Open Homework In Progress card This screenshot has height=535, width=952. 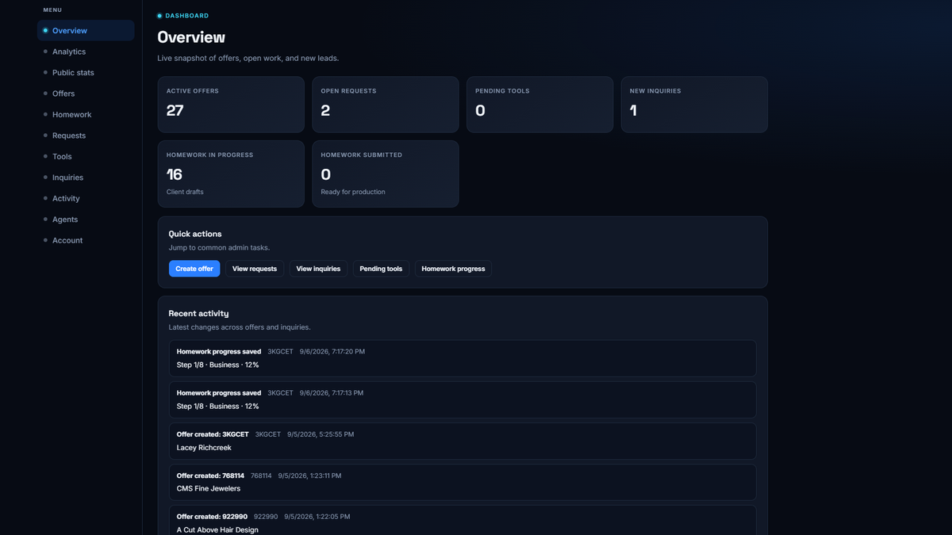click(231, 174)
